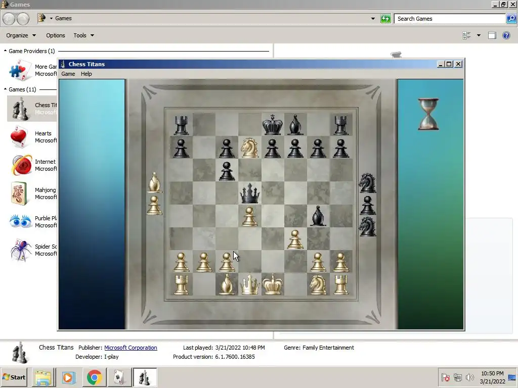Select Mahjong Titans in the games list
This screenshot has width=518, height=388.
32,193
